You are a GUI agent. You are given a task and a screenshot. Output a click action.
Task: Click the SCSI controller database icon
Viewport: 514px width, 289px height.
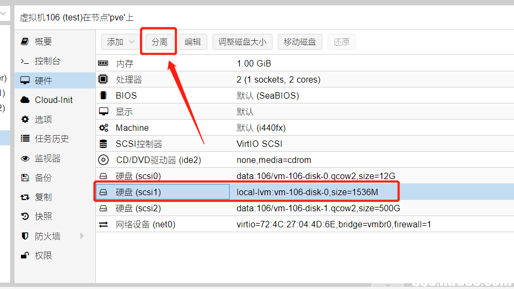click(103, 144)
